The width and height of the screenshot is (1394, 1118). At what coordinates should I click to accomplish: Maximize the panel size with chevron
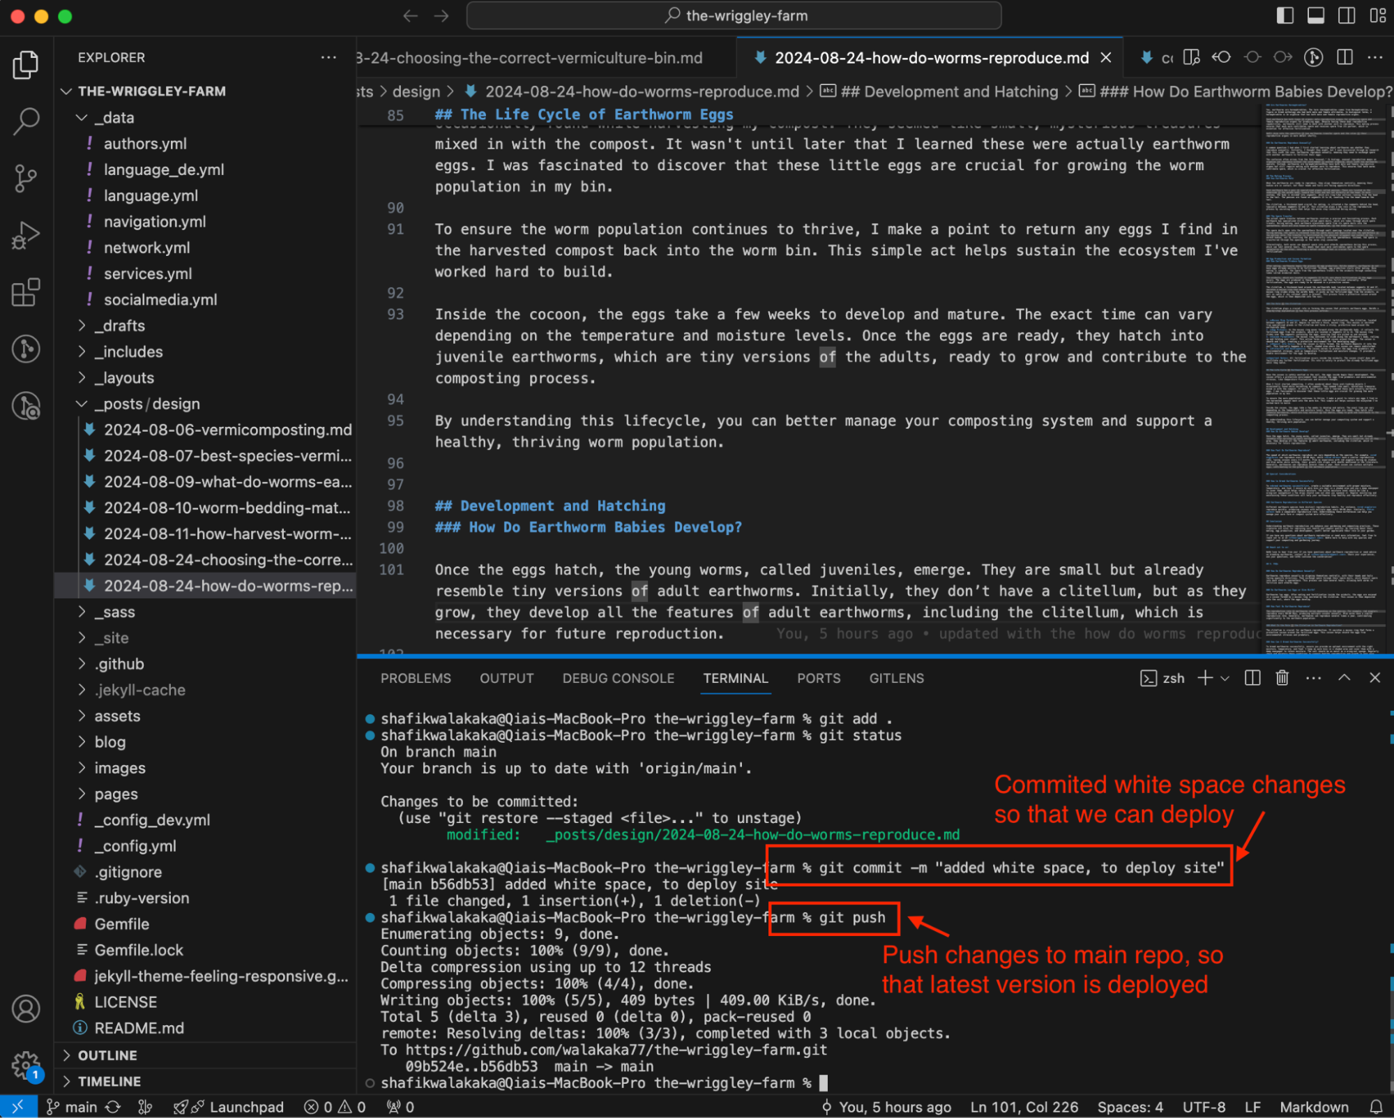[1344, 678]
